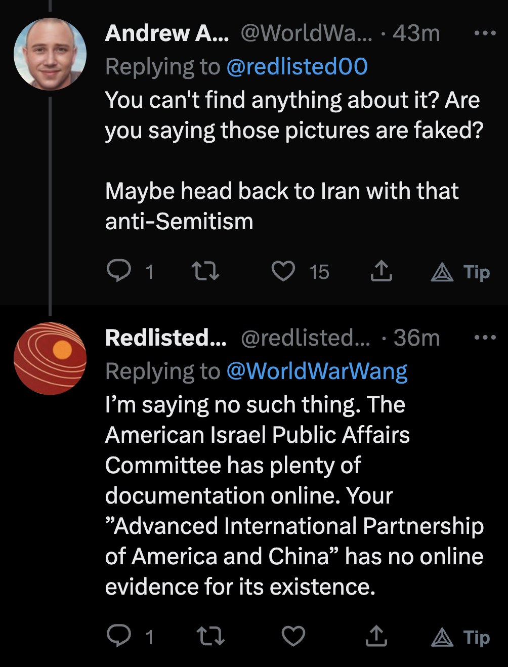The width and height of the screenshot is (508, 667).
Task: Open the @redlisted00 mention link
Action: [297, 67]
